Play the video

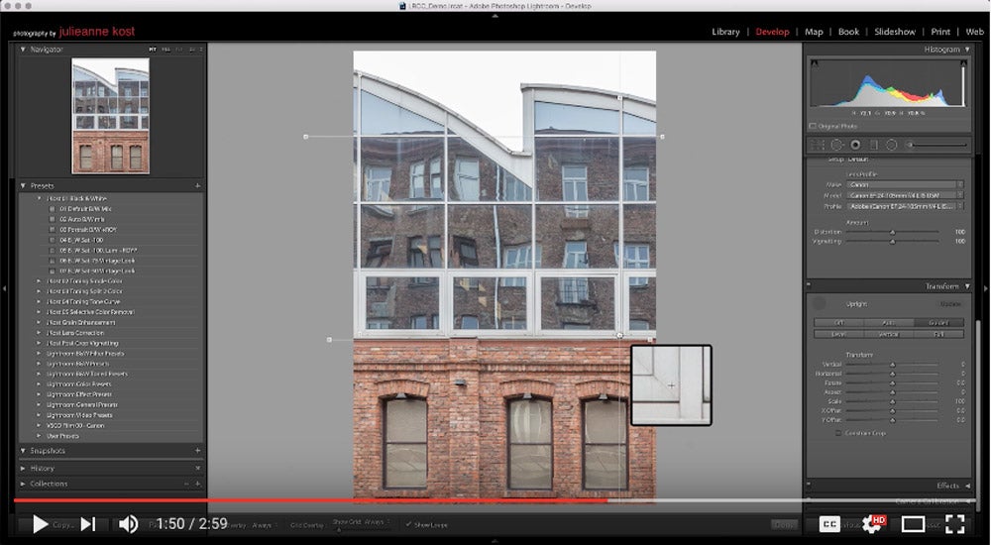40,524
